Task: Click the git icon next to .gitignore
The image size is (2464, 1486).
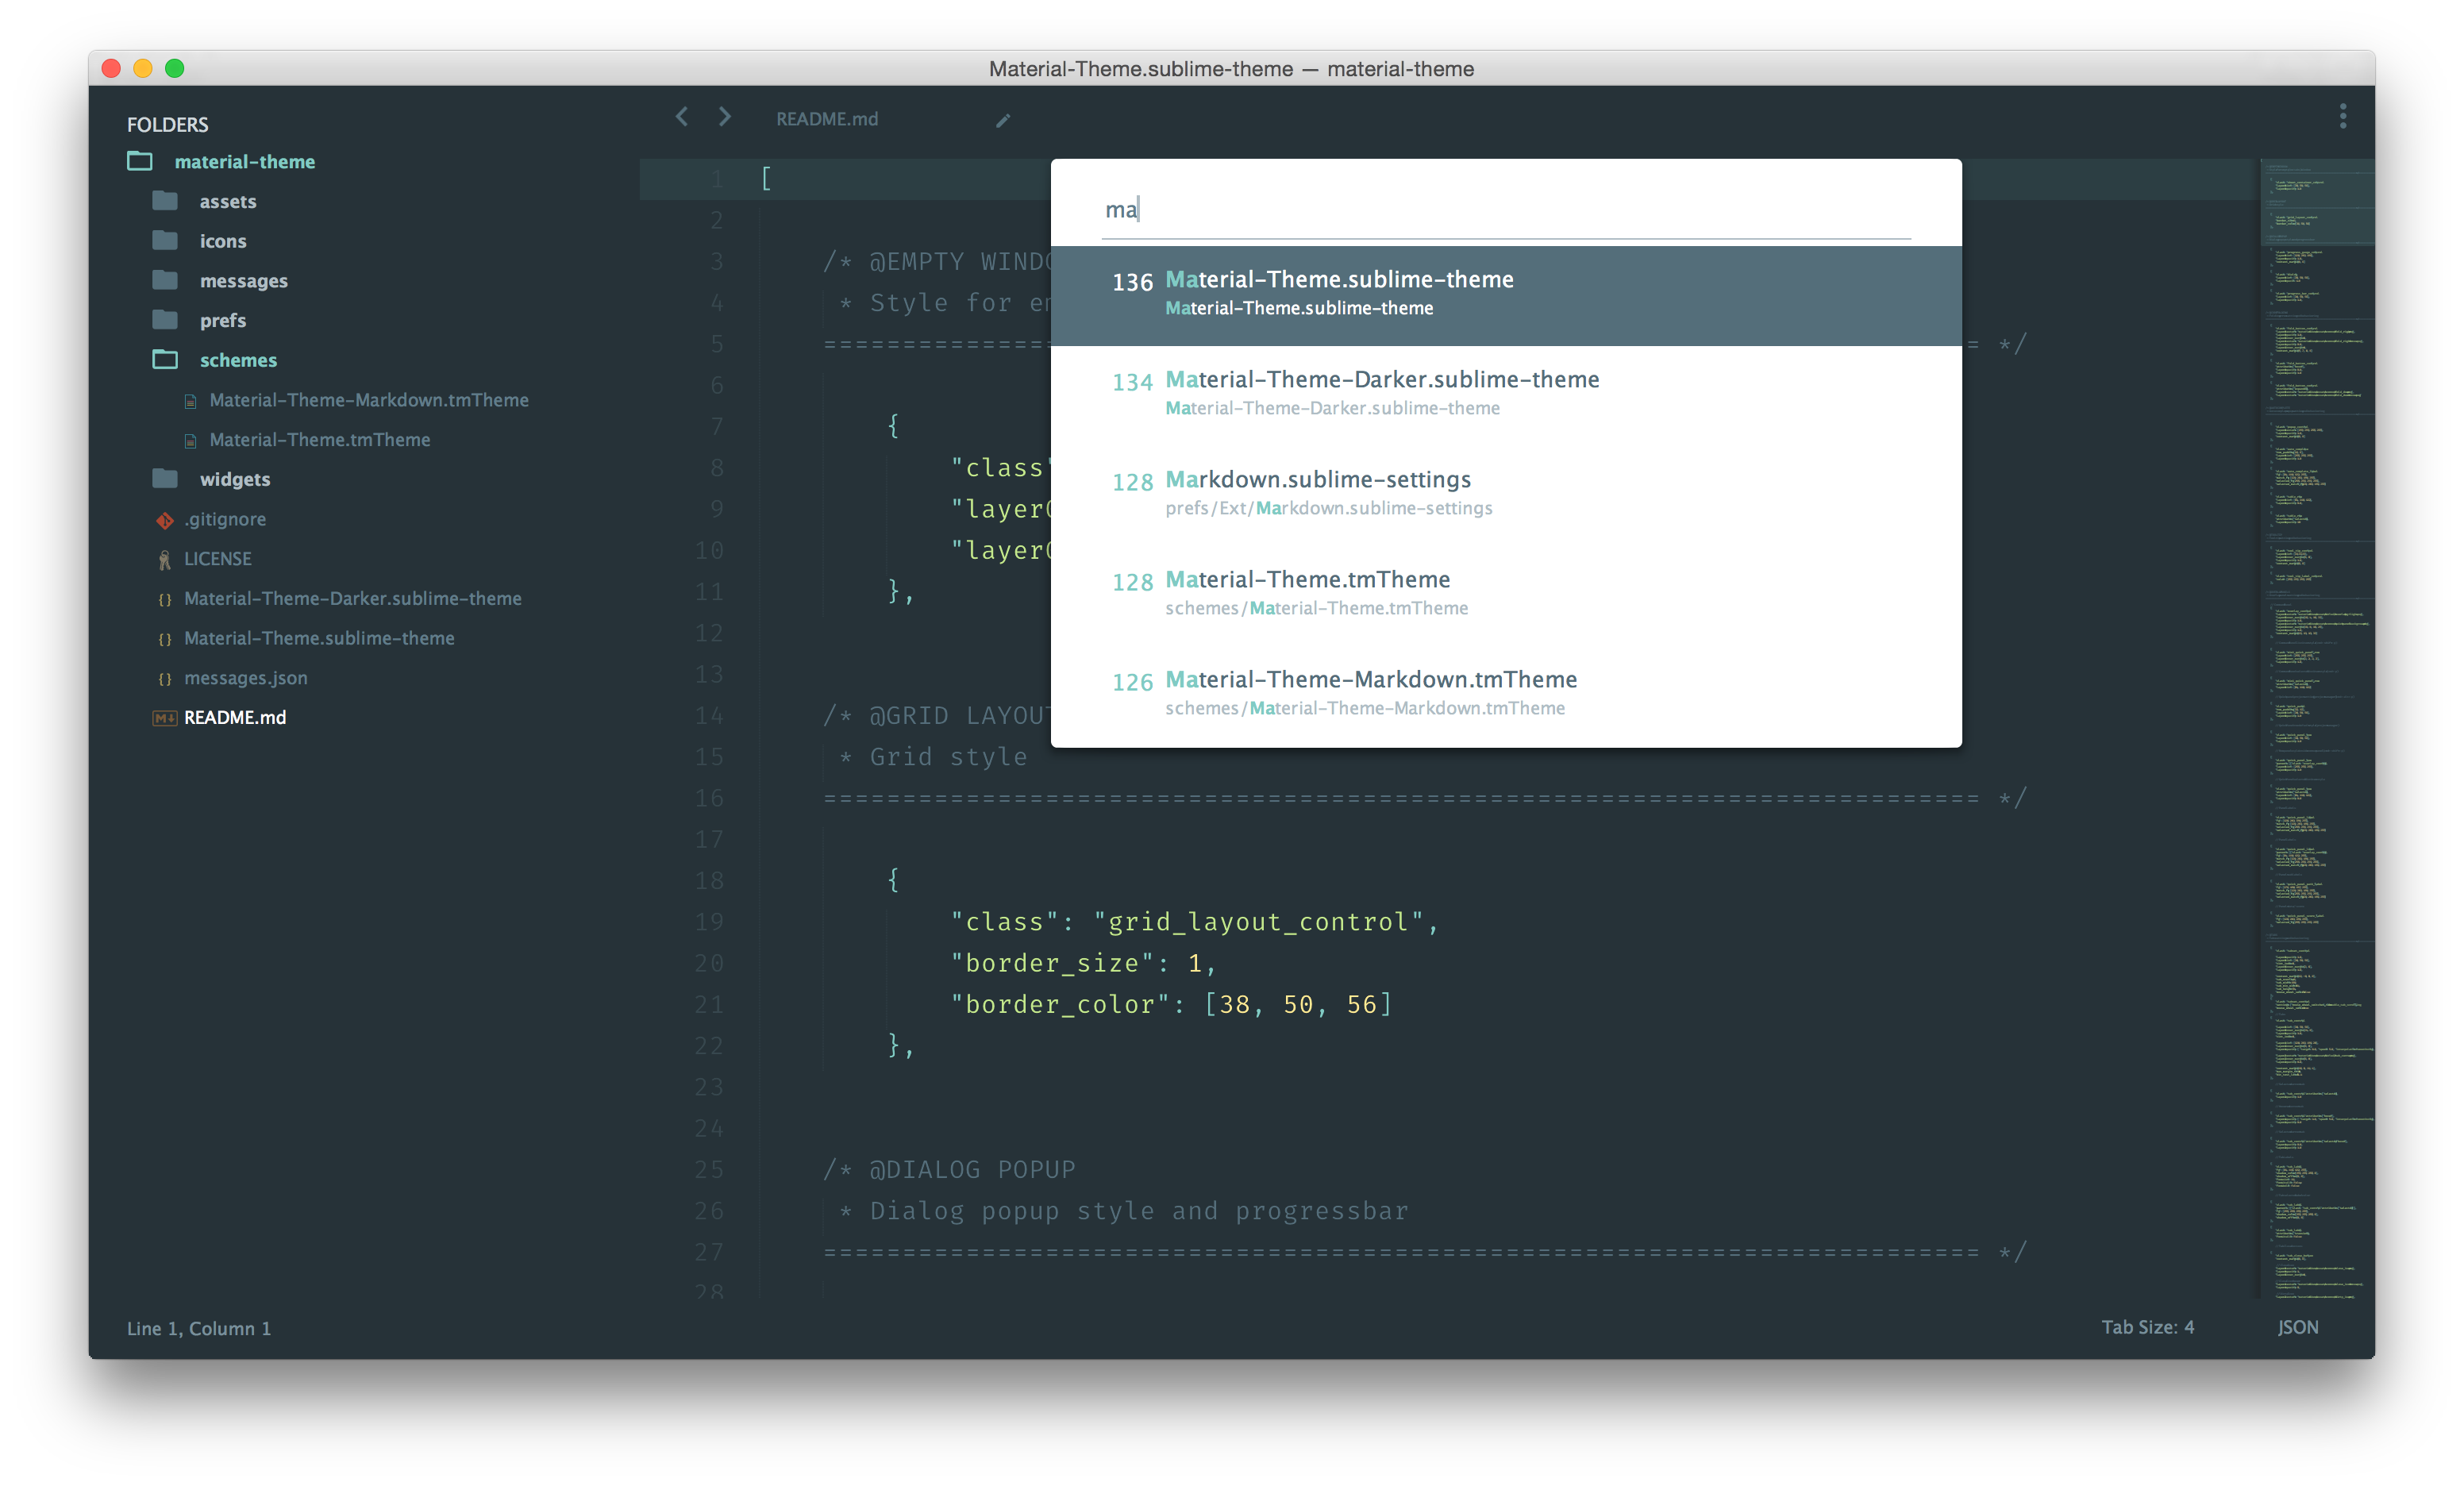Action: point(164,519)
